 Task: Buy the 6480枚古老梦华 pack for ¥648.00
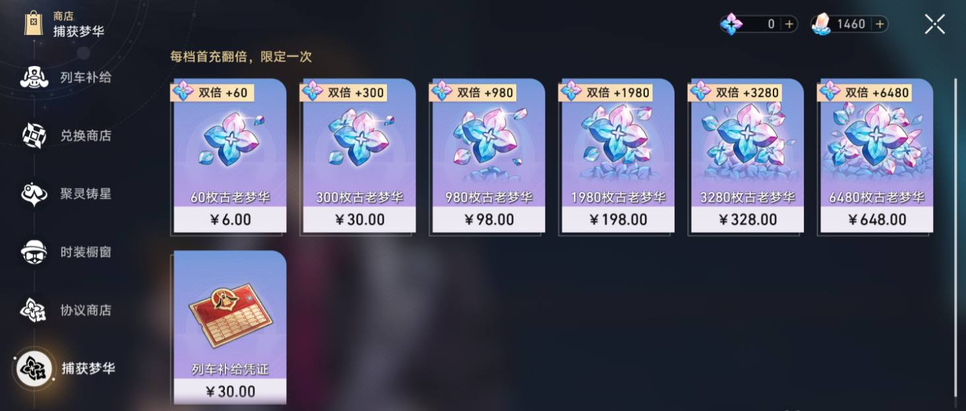[876, 156]
